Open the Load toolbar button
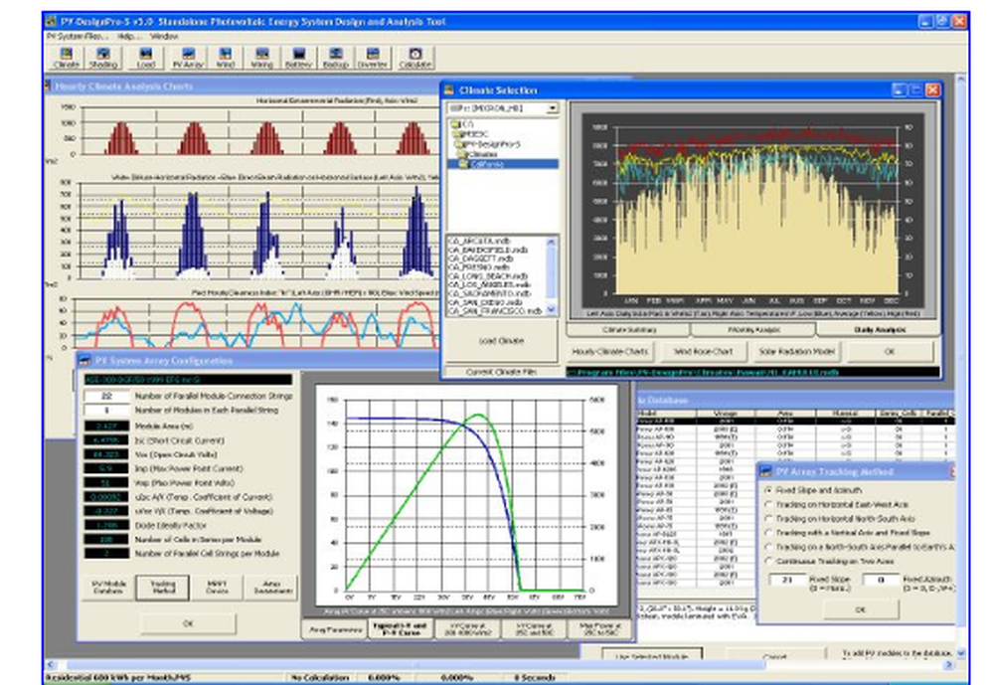The height and width of the screenshot is (685, 994). pos(146,57)
